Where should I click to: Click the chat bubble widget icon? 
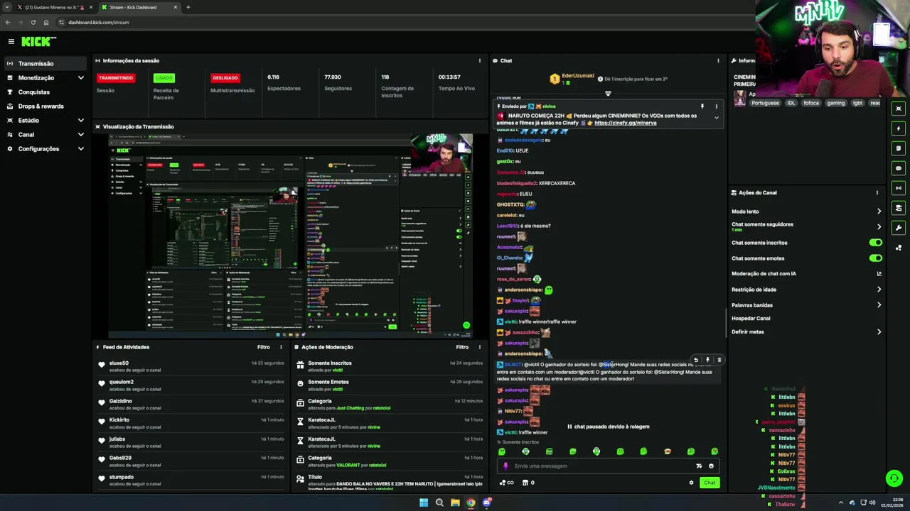(x=899, y=168)
